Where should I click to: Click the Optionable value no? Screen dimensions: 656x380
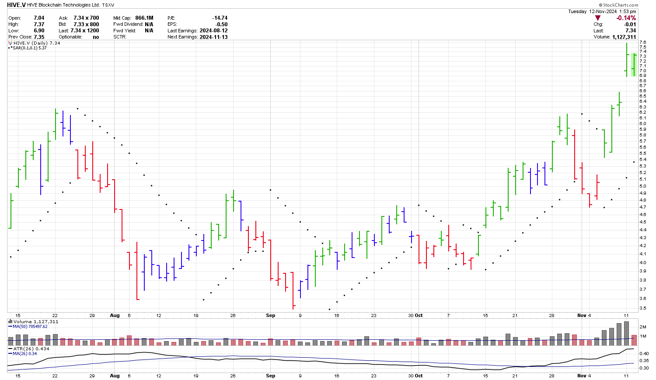pyautogui.click(x=96, y=37)
